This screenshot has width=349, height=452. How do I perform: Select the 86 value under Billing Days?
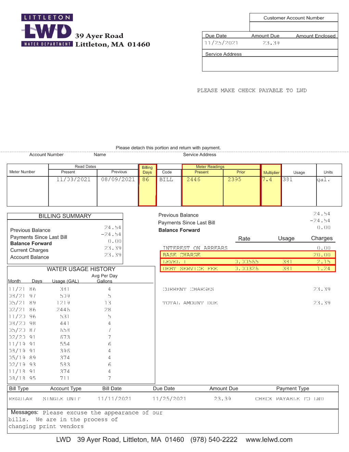coord(146,179)
